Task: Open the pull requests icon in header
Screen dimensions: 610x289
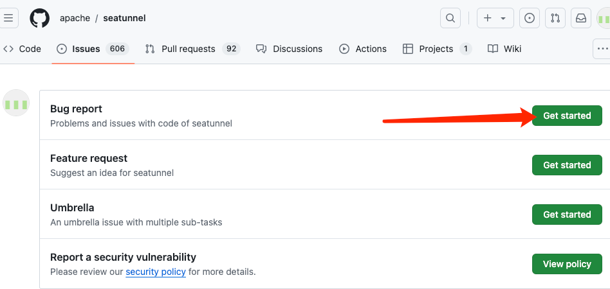Action: (555, 18)
